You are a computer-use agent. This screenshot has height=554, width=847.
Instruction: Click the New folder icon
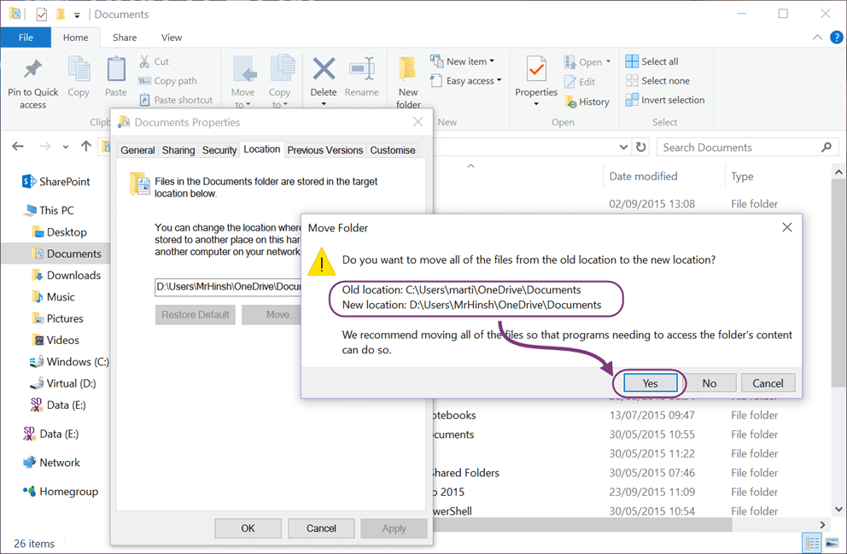coord(408,69)
